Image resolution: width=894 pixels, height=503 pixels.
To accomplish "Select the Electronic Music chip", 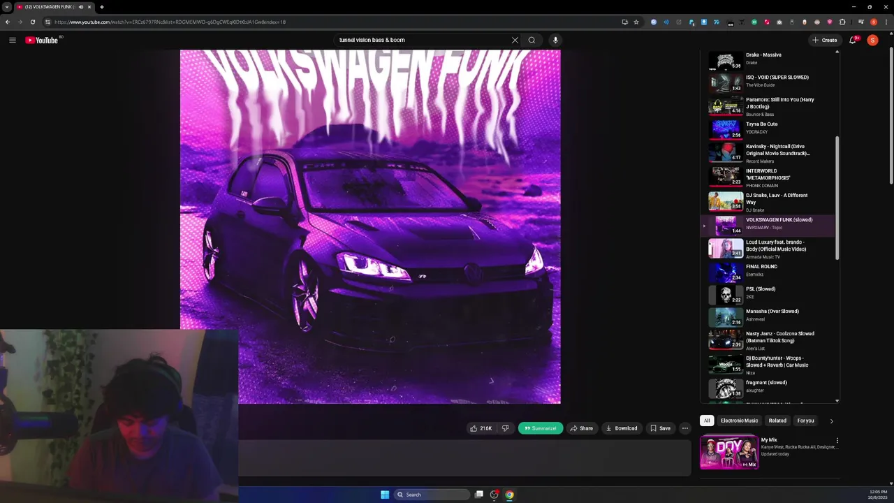I will (739, 421).
